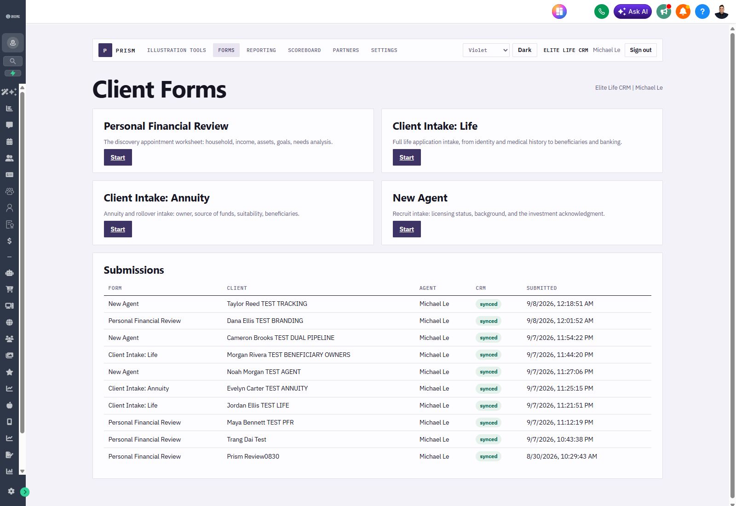Start the New Agent form
Image resolution: width=736 pixels, height=506 pixels.
407,229
